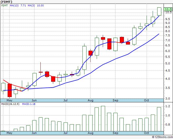Select the FDMT legend label
This screenshot has width=173, height=139.
click(x=5, y=6)
